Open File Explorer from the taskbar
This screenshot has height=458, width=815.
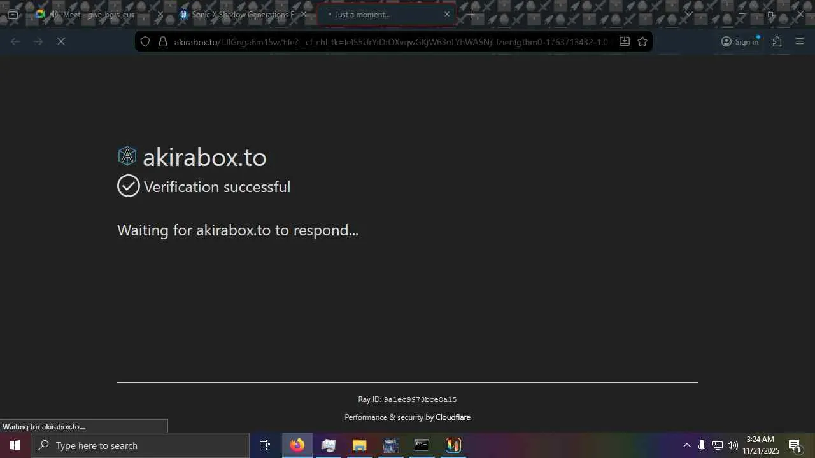click(x=360, y=445)
